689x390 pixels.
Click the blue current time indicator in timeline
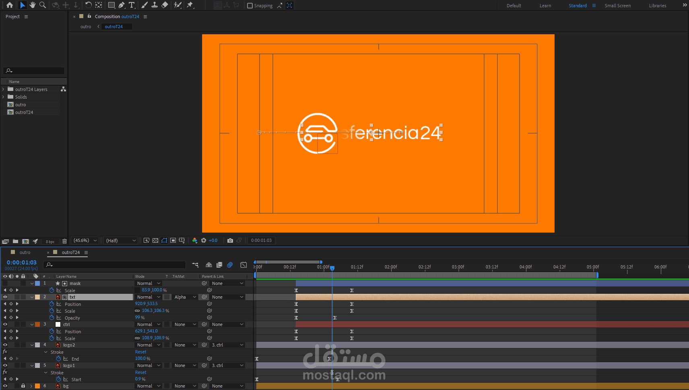pyautogui.click(x=332, y=268)
